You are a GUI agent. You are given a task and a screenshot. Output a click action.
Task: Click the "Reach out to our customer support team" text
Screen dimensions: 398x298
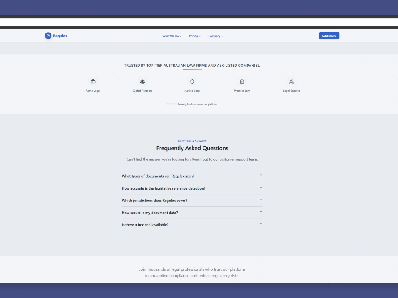(225, 159)
